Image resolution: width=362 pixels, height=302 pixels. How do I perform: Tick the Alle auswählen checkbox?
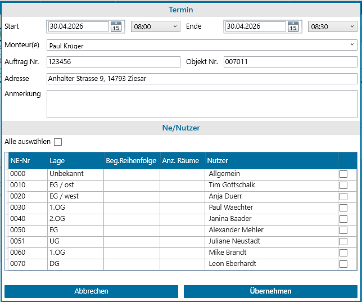tap(58, 142)
